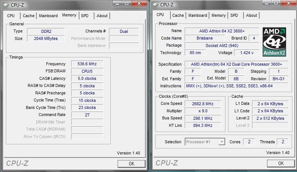Open the Processor #1 selection dropdown
Screen dimensions: 297x172
(205, 142)
